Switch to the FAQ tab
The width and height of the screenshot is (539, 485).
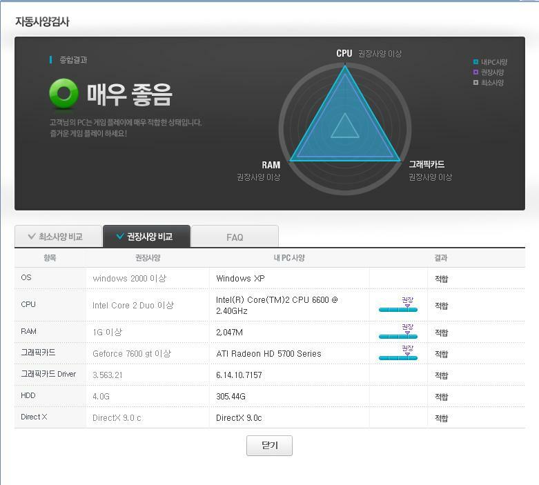point(235,237)
